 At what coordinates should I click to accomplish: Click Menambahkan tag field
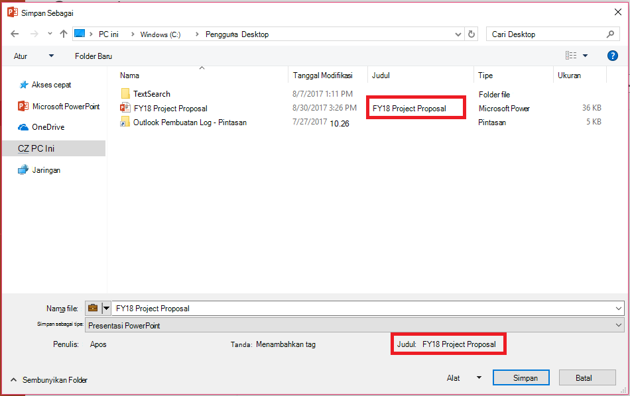click(x=286, y=344)
